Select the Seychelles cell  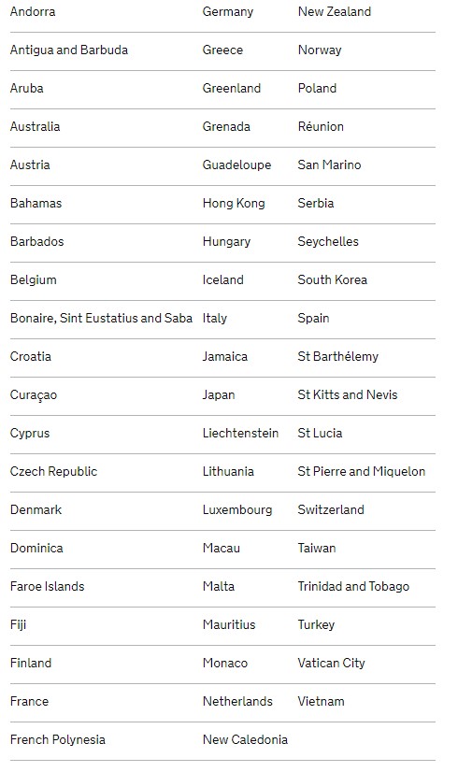click(328, 242)
